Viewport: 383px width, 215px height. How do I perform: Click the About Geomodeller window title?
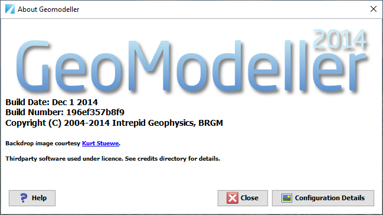48,9
